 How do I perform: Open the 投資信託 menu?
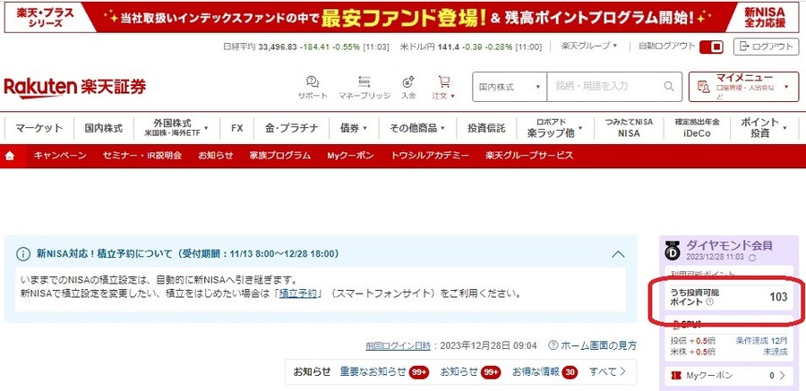[486, 129]
